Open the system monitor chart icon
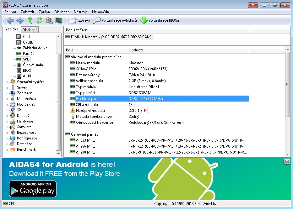The height and width of the screenshot is (209, 293). 59,20
